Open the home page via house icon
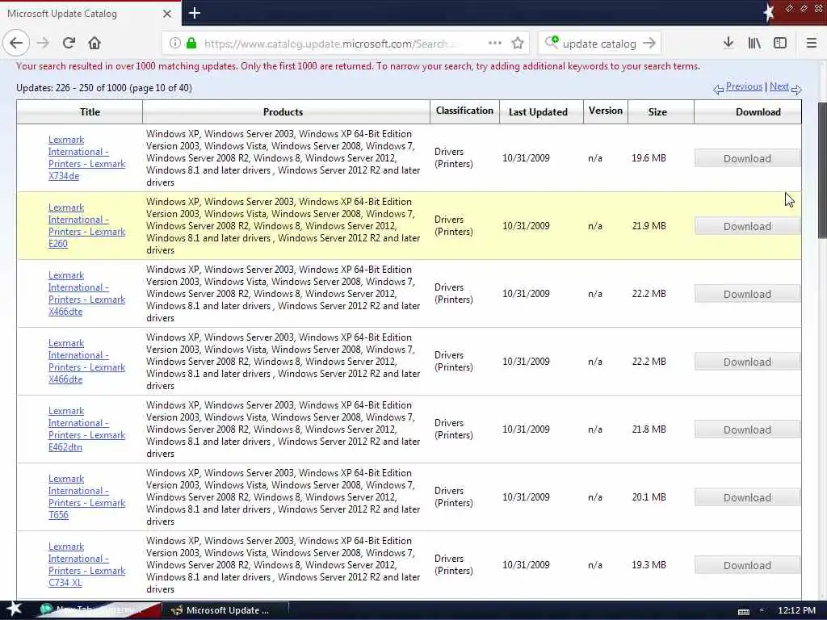The width and height of the screenshot is (827, 620). (94, 43)
